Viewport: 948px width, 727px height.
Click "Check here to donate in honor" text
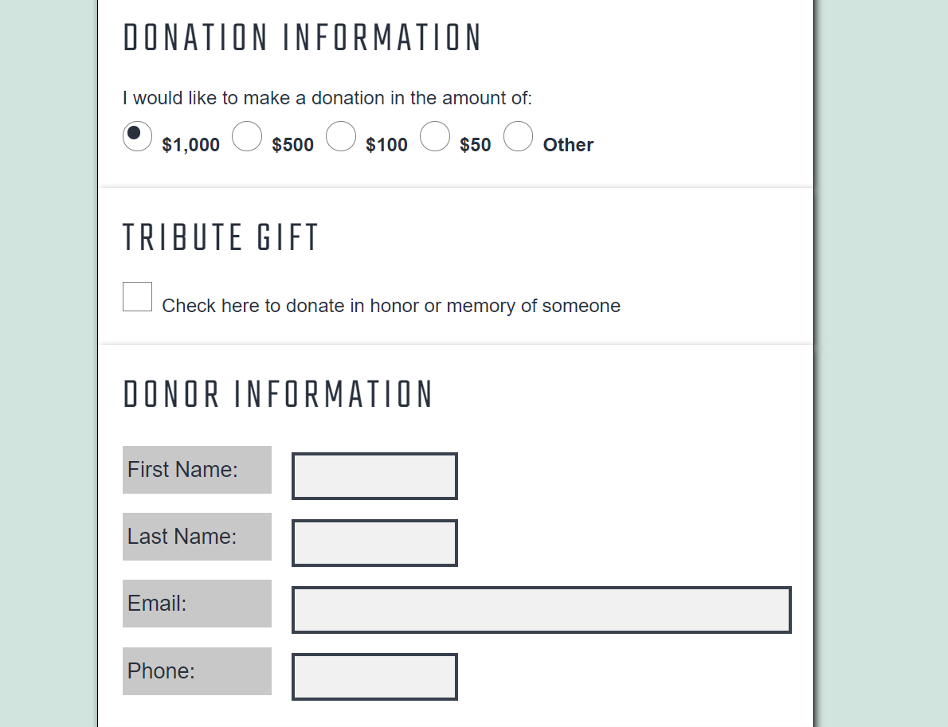pyautogui.click(x=390, y=306)
